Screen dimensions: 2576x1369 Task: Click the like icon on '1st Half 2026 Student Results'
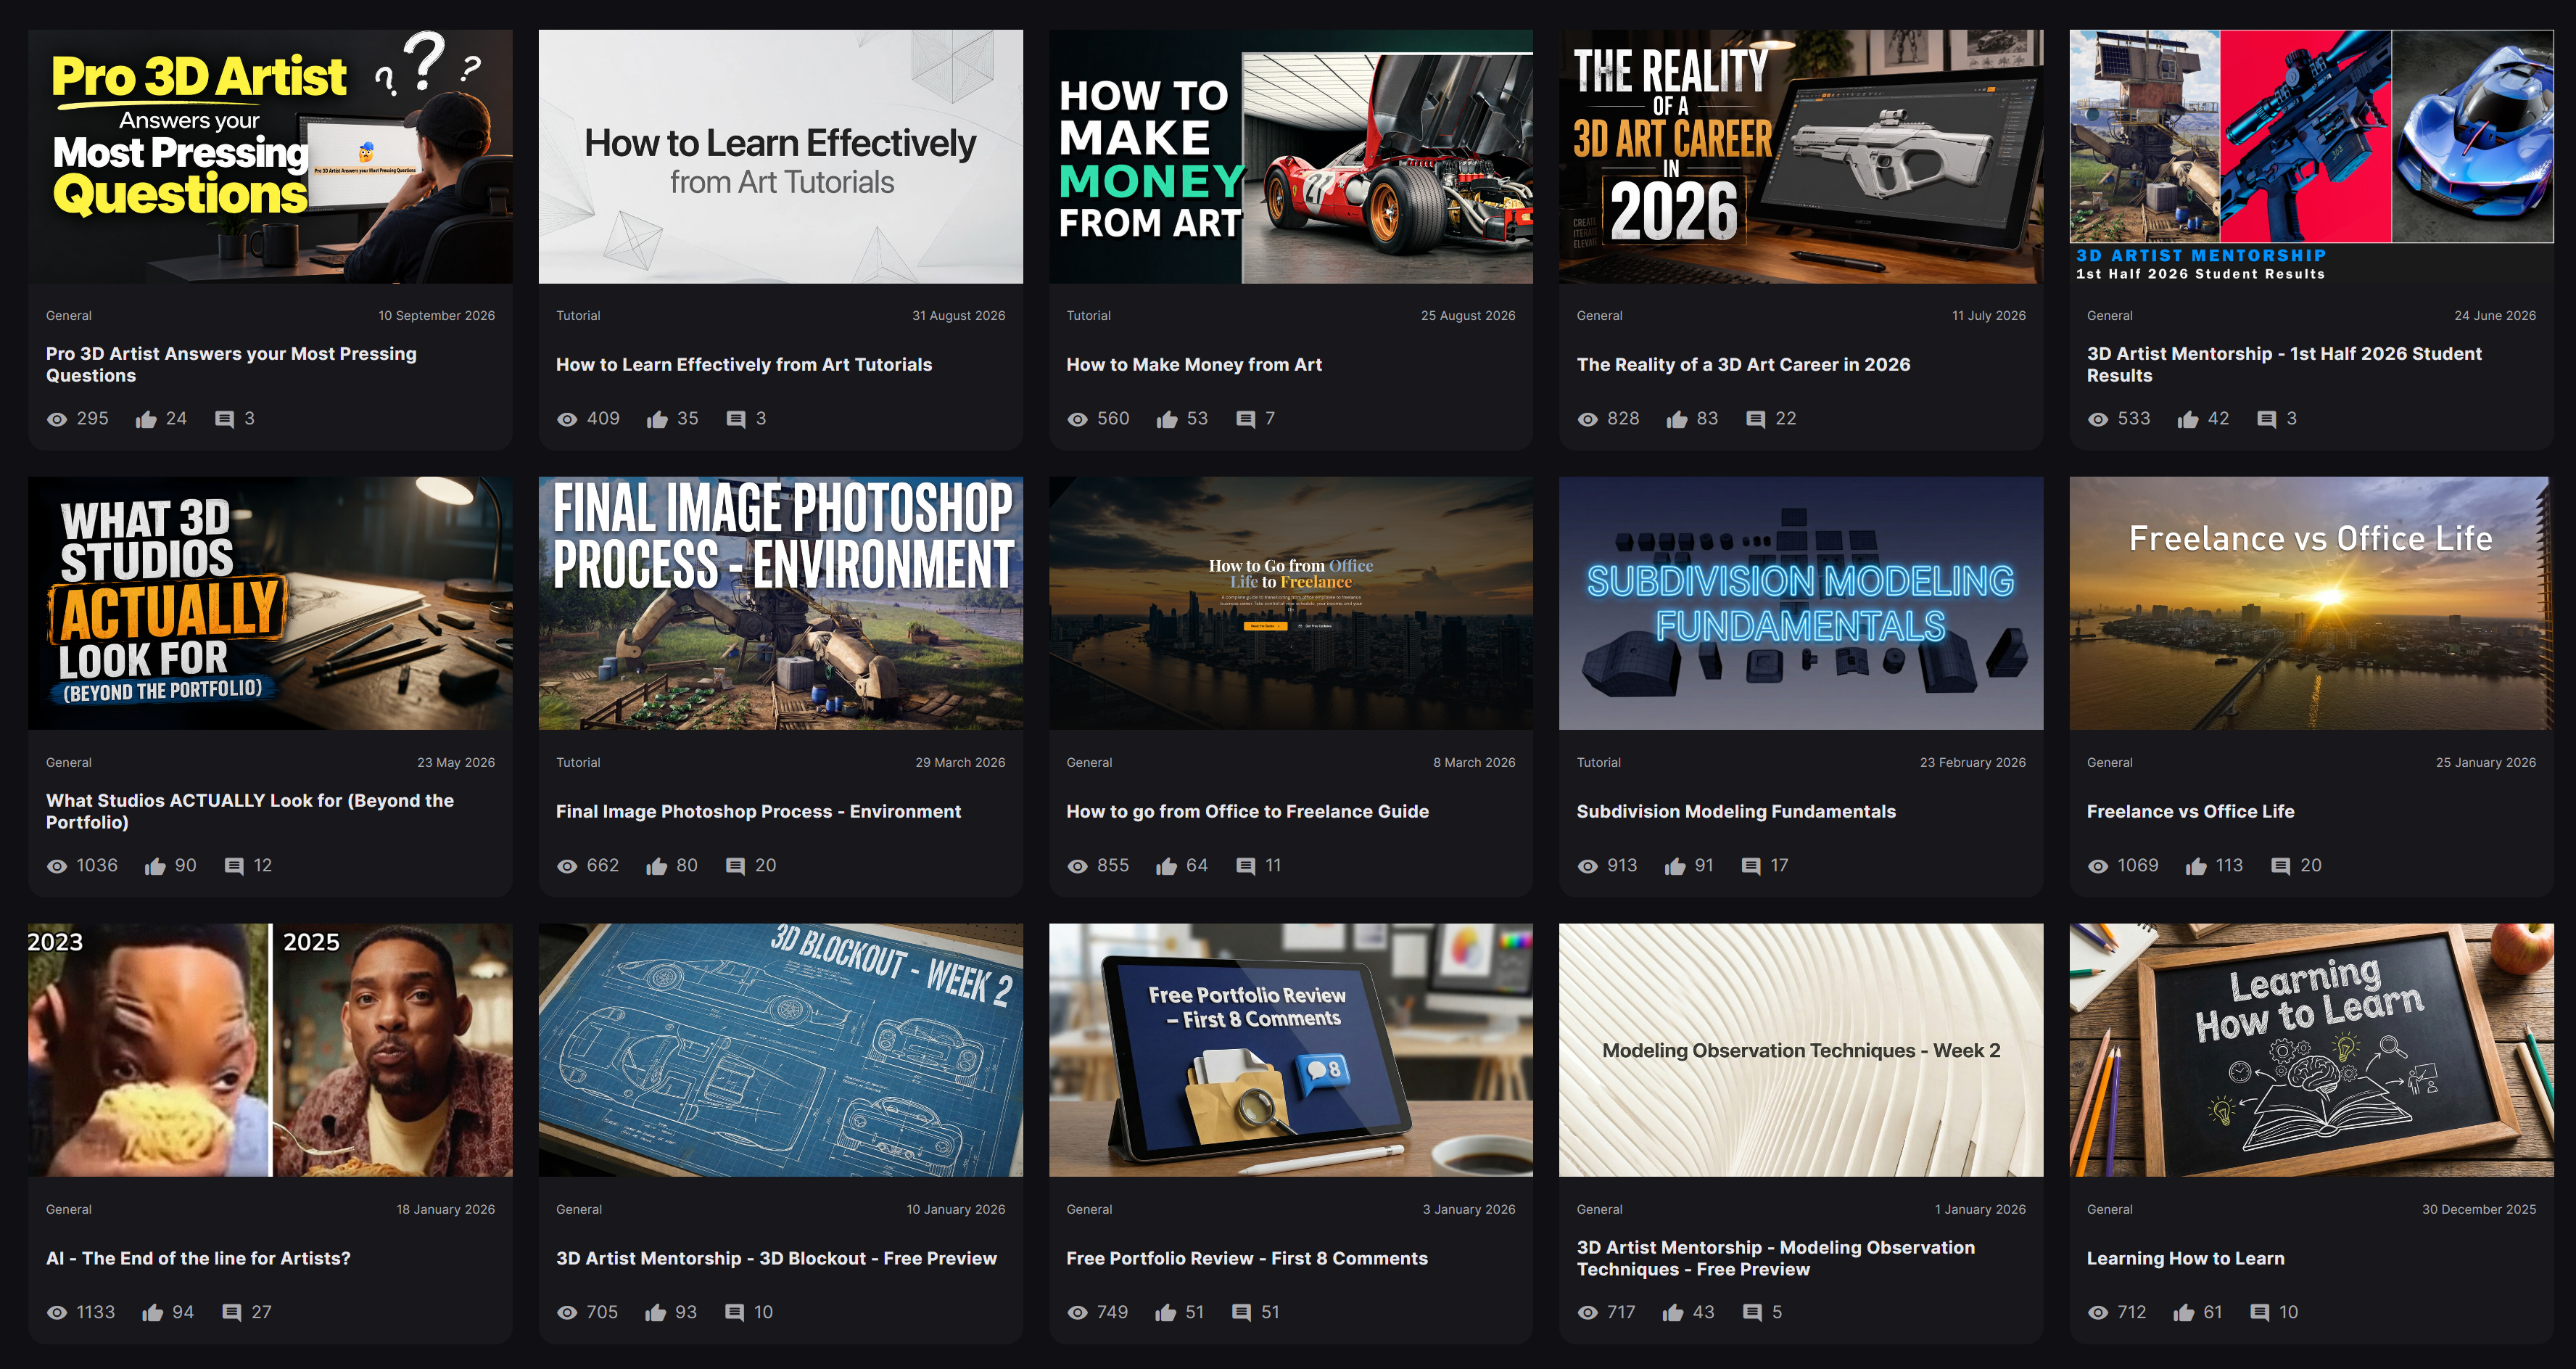coord(2188,419)
